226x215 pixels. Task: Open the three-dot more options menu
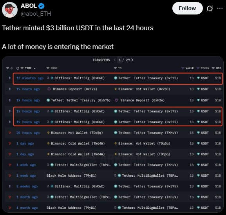[220, 8]
